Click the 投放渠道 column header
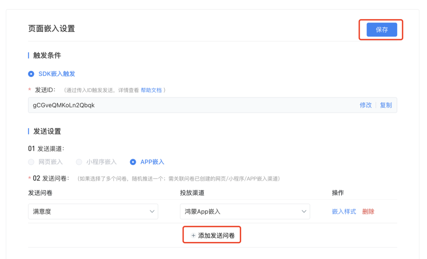427x259 pixels. (x=192, y=193)
